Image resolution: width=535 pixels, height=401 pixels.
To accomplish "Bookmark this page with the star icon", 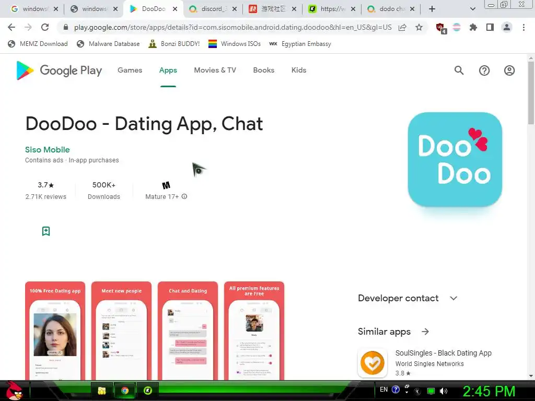I will pos(419,27).
